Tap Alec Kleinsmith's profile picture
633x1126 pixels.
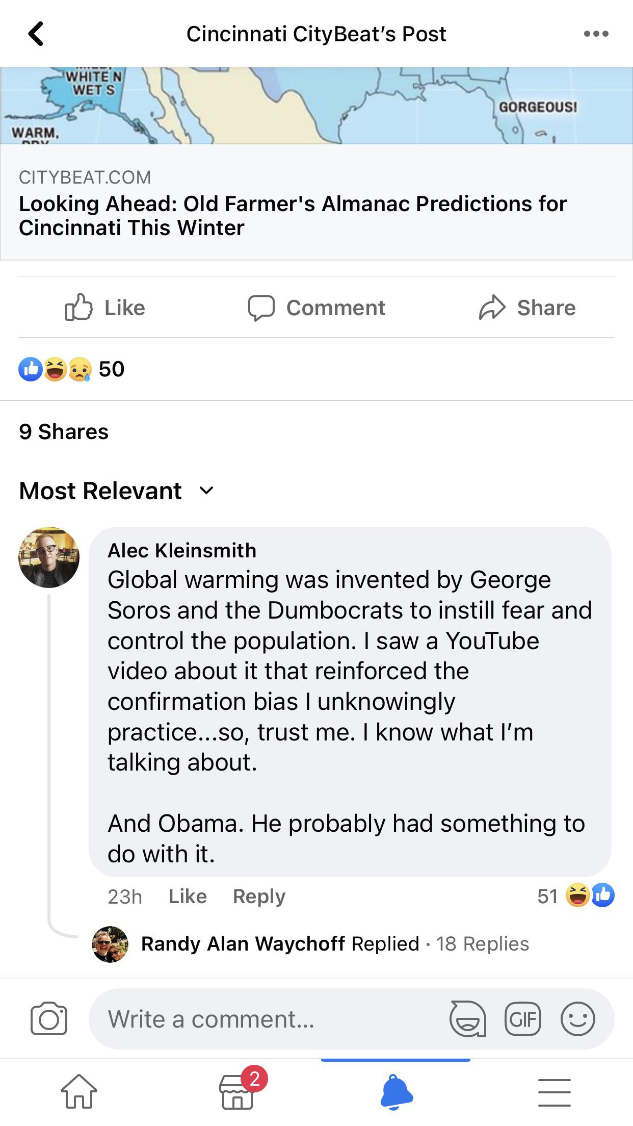[49, 557]
